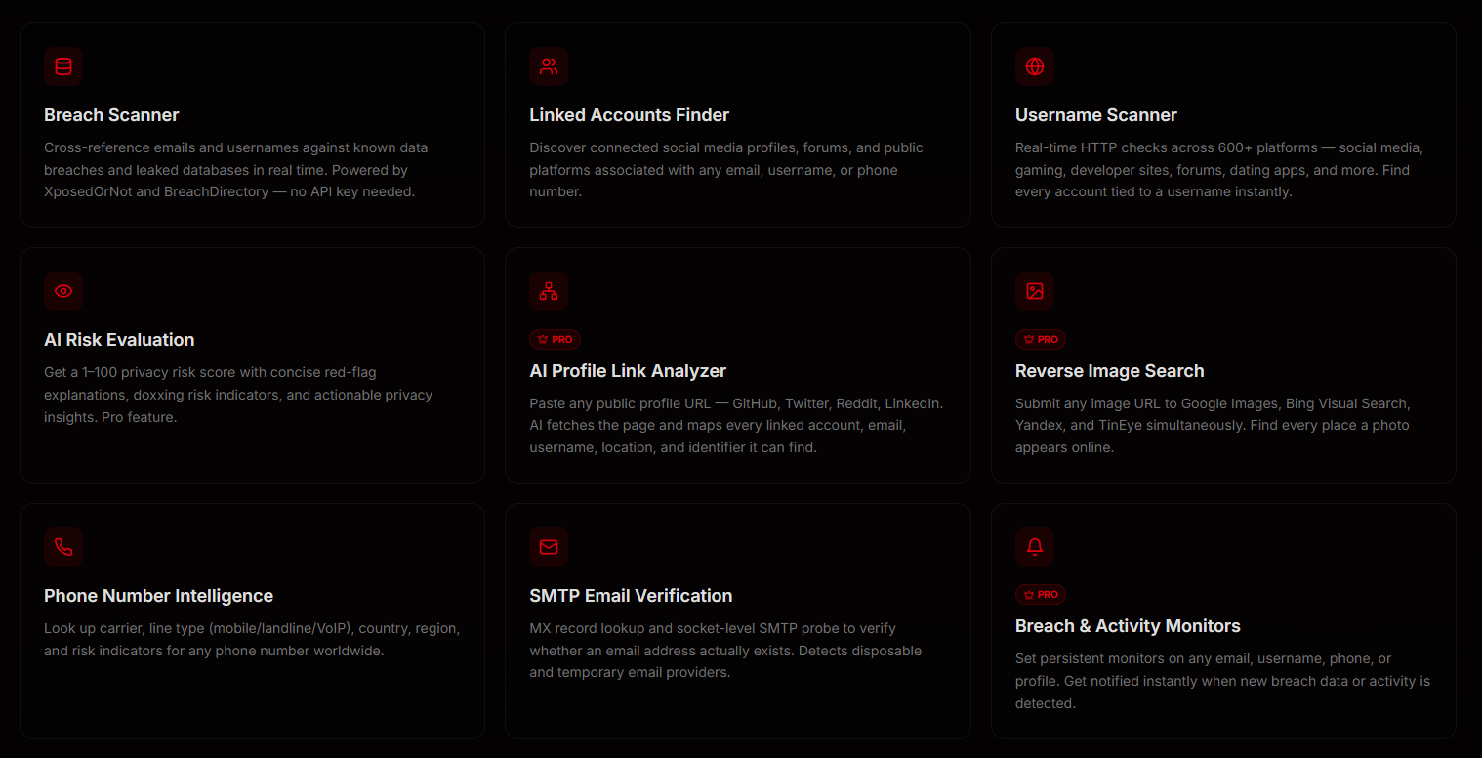Select the AI Risk Evaluation heading

[119, 340]
